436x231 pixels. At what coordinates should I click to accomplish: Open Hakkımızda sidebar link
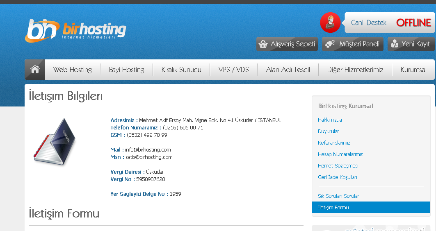[330, 120]
